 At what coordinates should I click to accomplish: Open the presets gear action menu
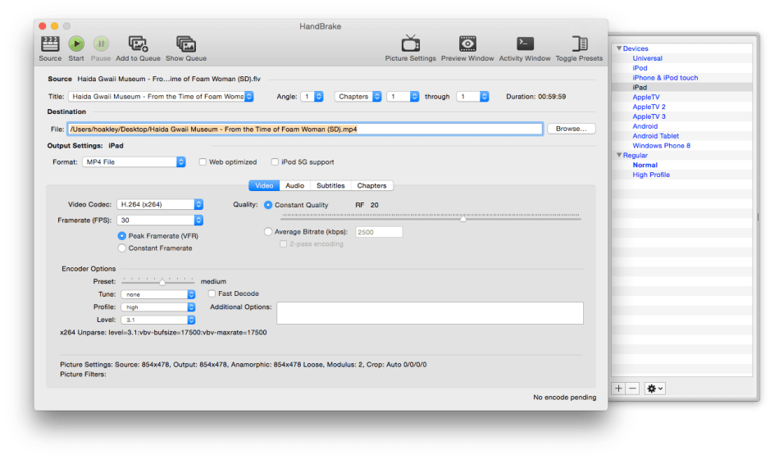tap(654, 389)
